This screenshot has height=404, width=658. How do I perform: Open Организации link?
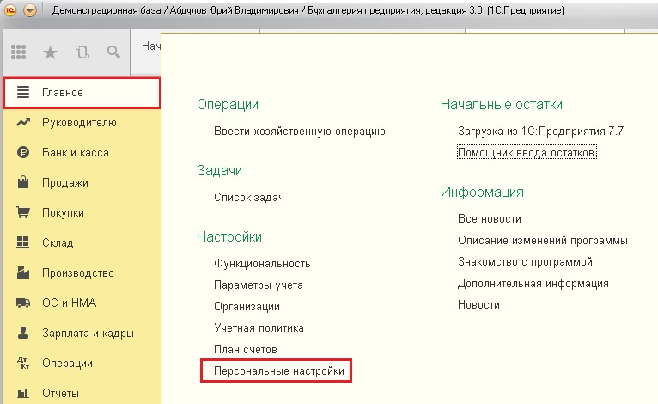[x=247, y=306]
